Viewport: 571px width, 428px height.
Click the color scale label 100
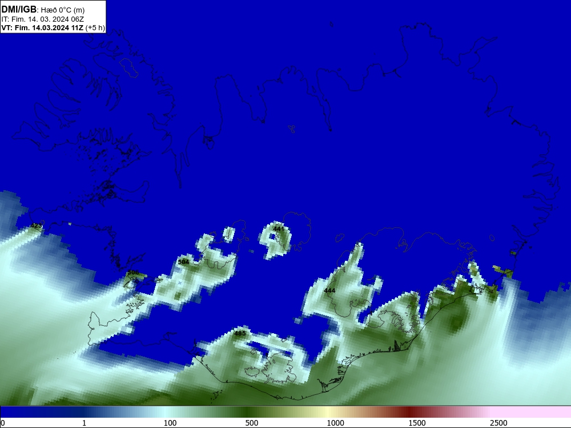pos(170,423)
